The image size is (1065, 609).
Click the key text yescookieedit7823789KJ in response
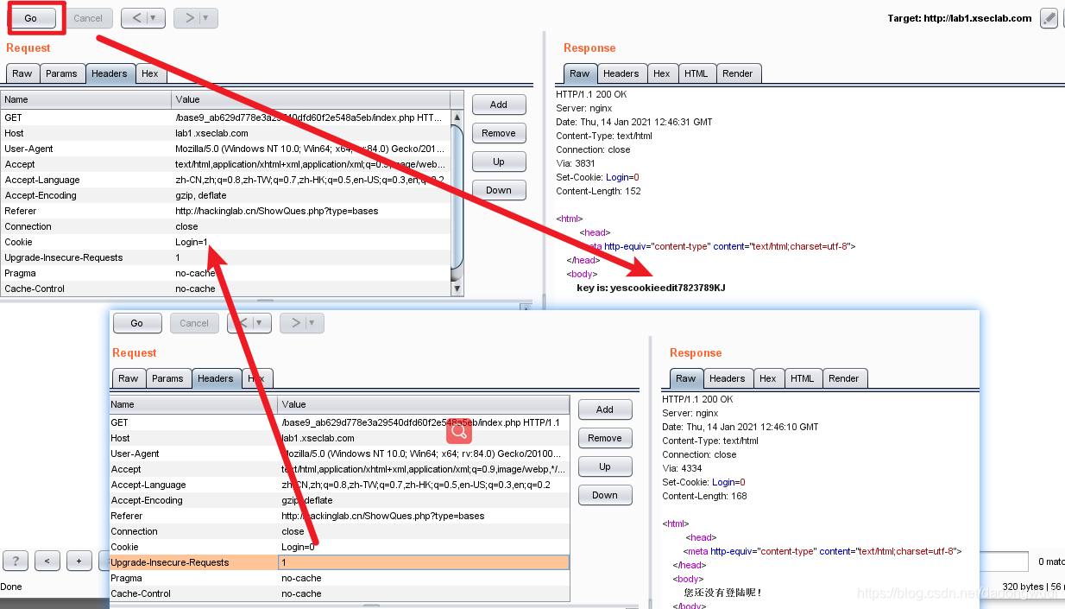[x=668, y=288]
